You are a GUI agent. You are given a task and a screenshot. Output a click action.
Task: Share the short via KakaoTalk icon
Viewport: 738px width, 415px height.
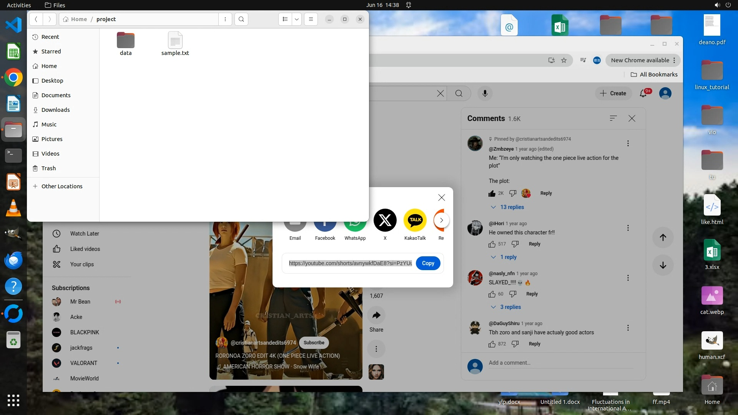[x=415, y=220]
